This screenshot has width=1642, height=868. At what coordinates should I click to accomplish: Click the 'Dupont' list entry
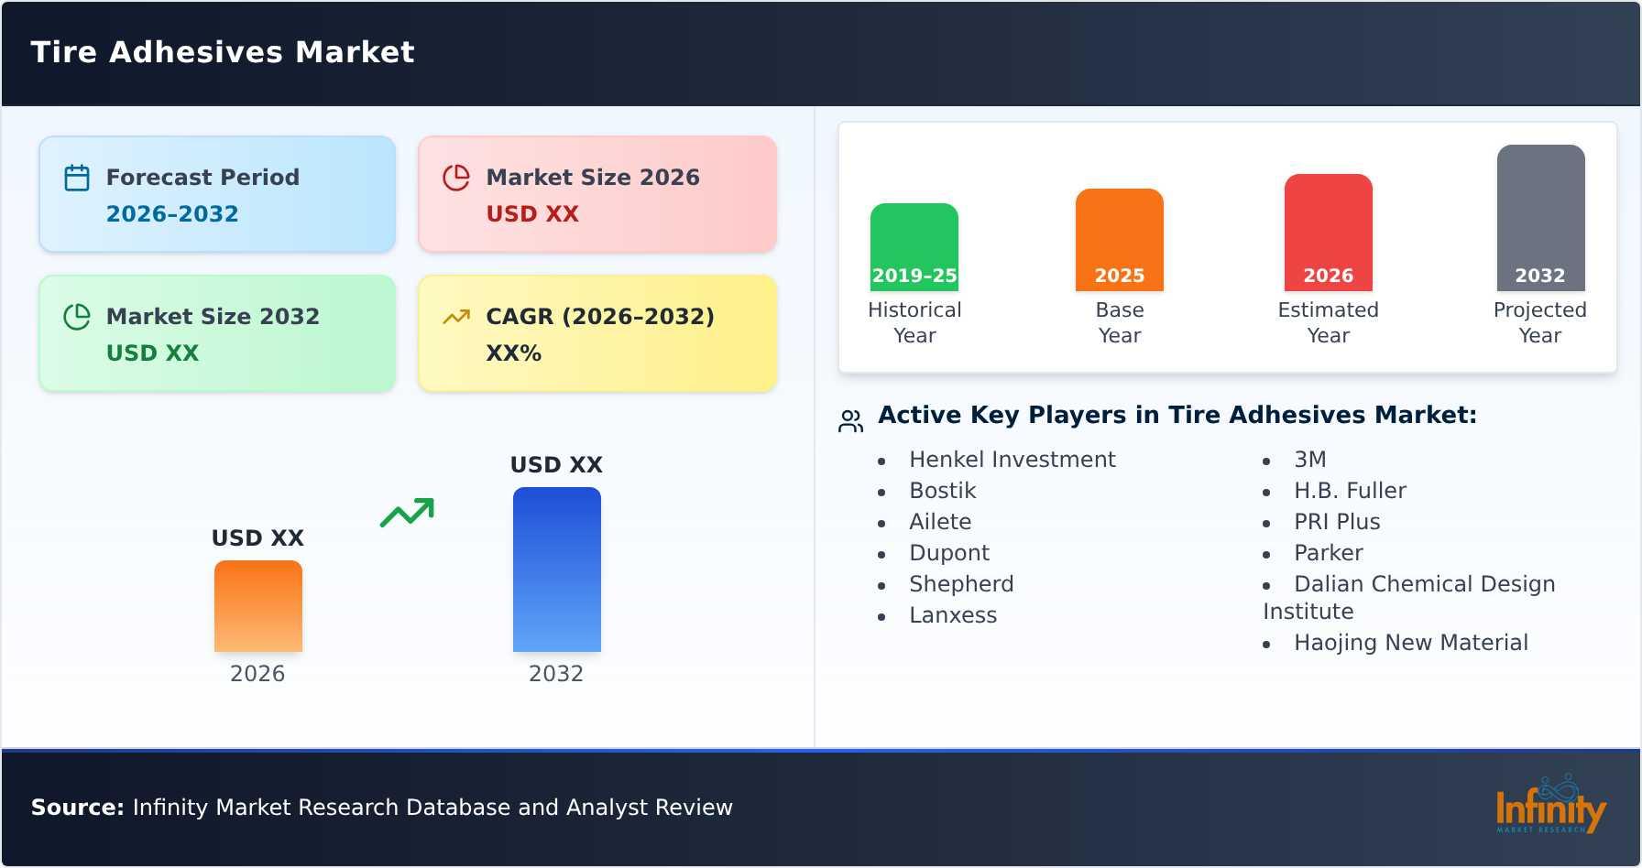click(949, 553)
